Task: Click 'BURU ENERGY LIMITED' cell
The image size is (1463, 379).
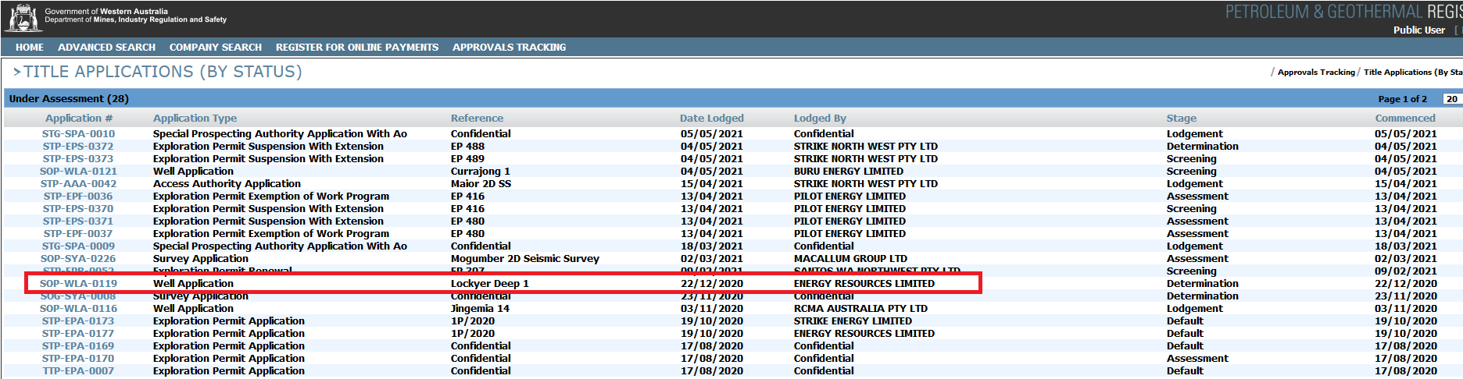Action: coord(849,172)
